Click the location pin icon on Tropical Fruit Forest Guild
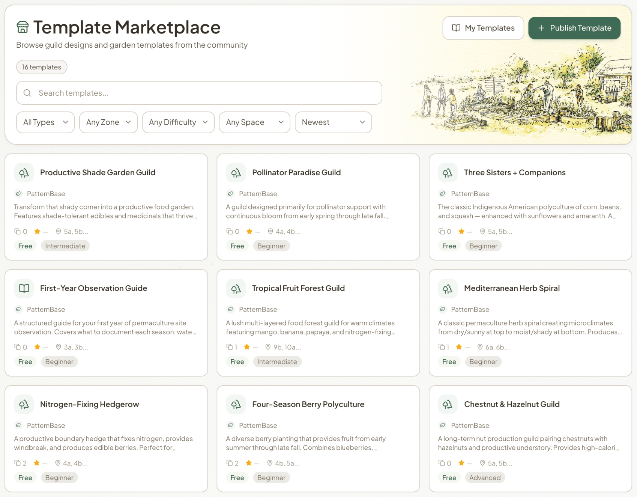637x497 pixels. tap(268, 347)
